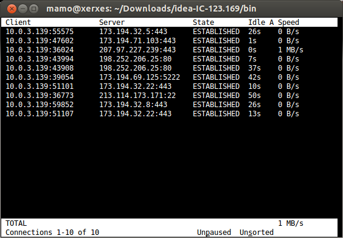Toggle the Unpaused status
The height and width of the screenshot is (238, 343).
(214, 233)
